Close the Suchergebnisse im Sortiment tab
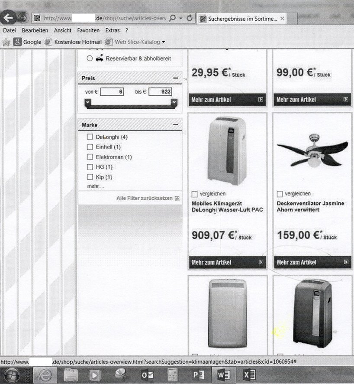The height and width of the screenshot is (384, 354). pos(282,19)
